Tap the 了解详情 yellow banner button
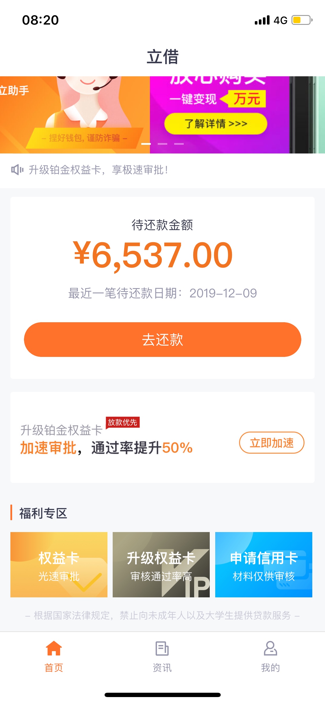 (216, 124)
